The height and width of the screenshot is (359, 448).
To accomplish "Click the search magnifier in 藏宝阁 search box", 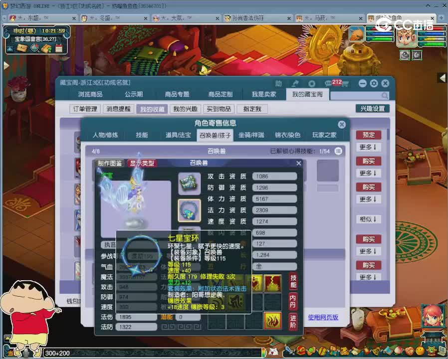I will tap(385, 95).
